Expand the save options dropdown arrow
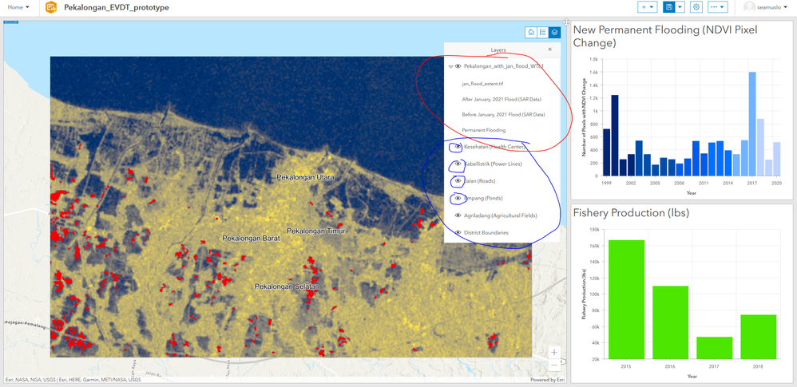This screenshot has height=387, width=797. pyautogui.click(x=680, y=7)
